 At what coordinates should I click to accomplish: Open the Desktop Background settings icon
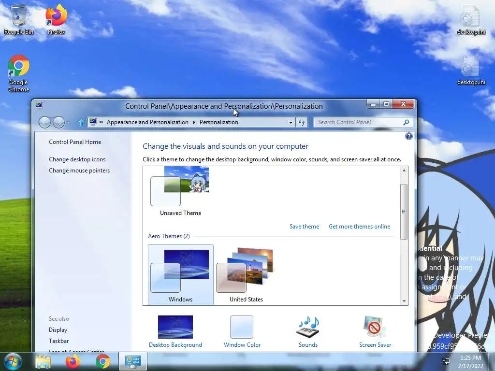[x=175, y=331]
